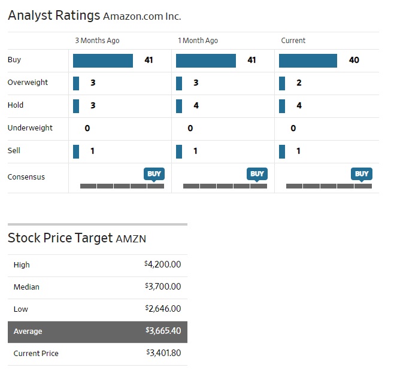Screen dimensions: 397x377
Task: Click the Stock Price Target AMZN heading
Action: [77, 238]
